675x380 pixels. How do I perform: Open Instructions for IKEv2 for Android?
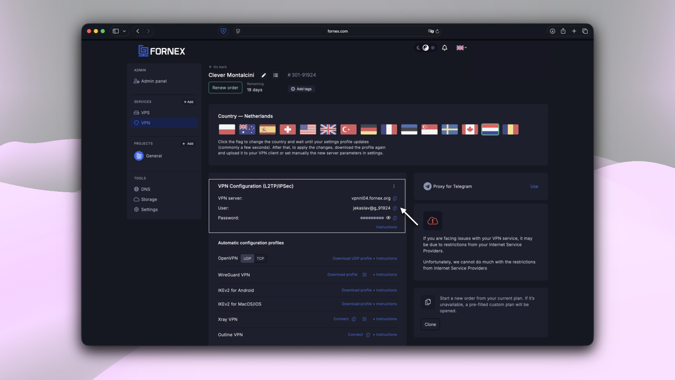[x=386, y=290]
